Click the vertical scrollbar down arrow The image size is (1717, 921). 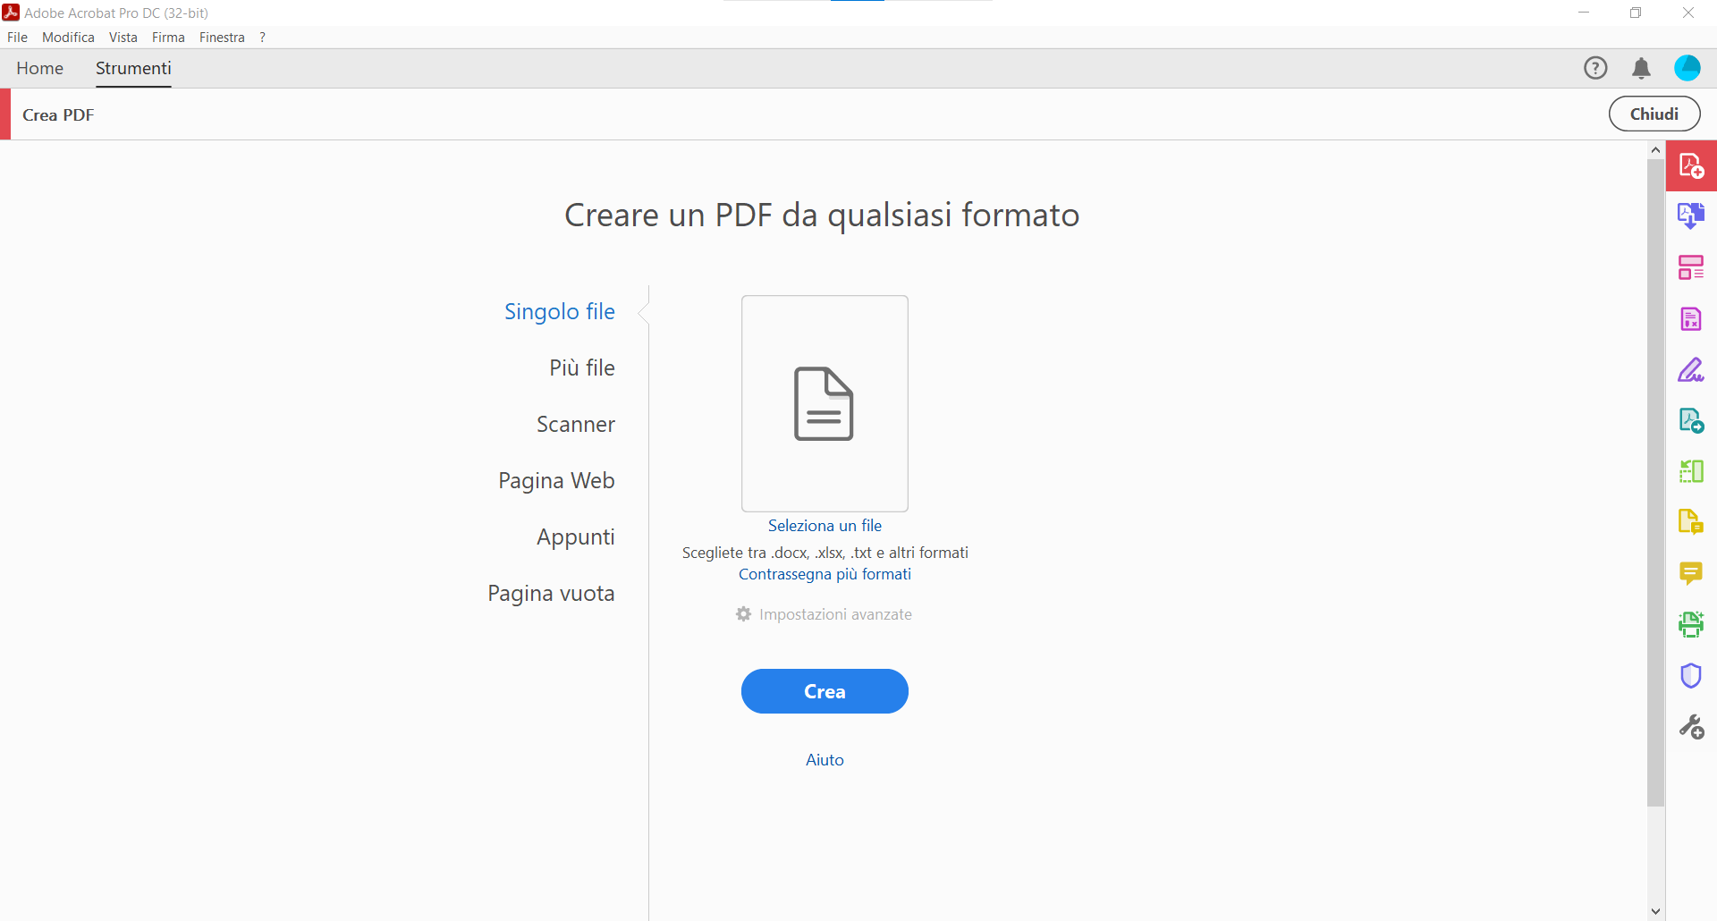(x=1655, y=911)
